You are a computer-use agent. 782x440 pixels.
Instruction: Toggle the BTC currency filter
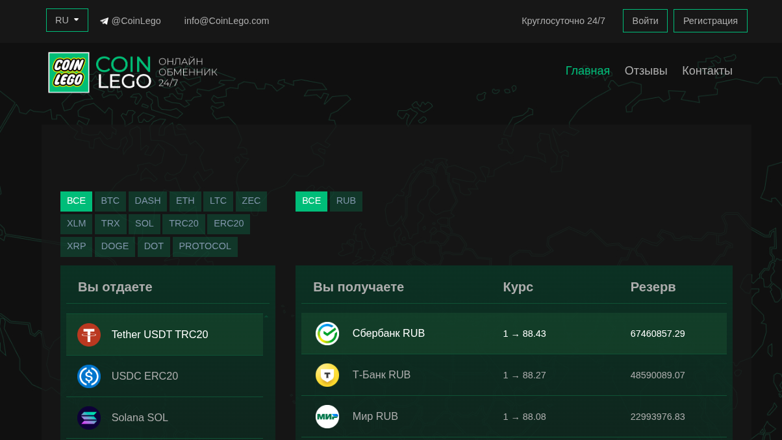click(x=110, y=201)
